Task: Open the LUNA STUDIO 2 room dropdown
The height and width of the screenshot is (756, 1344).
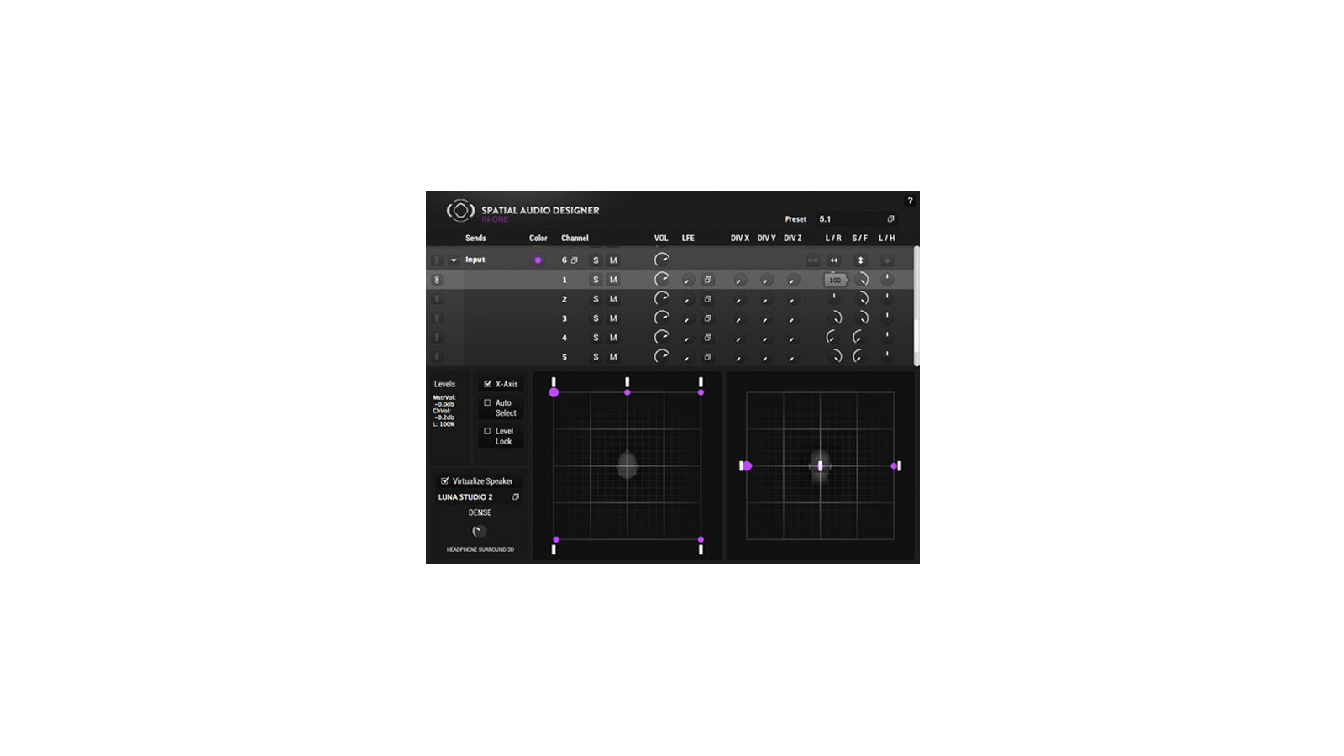Action: click(479, 497)
